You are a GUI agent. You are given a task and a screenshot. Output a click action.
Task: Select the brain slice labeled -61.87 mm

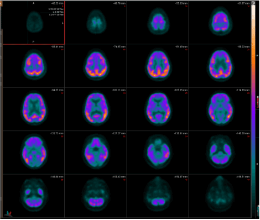point(220,23)
